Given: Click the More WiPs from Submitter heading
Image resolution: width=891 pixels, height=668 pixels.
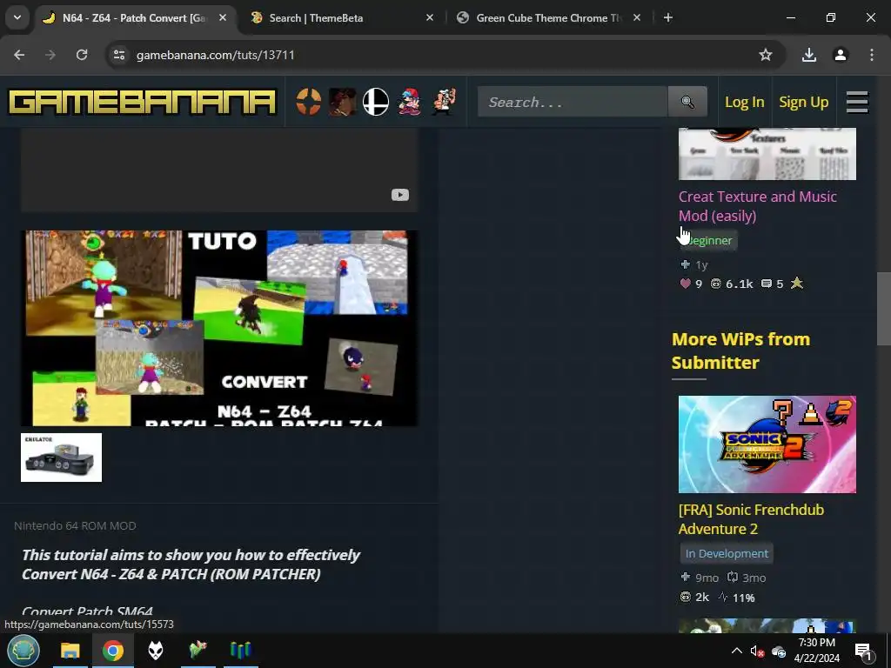Looking at the screenshot, I should (740, 351).
